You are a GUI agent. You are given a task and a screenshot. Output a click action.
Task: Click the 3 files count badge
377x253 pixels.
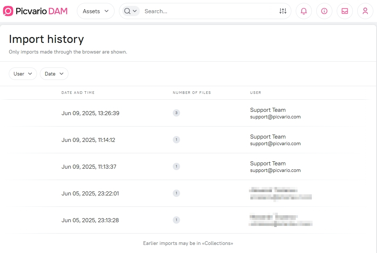176,113
